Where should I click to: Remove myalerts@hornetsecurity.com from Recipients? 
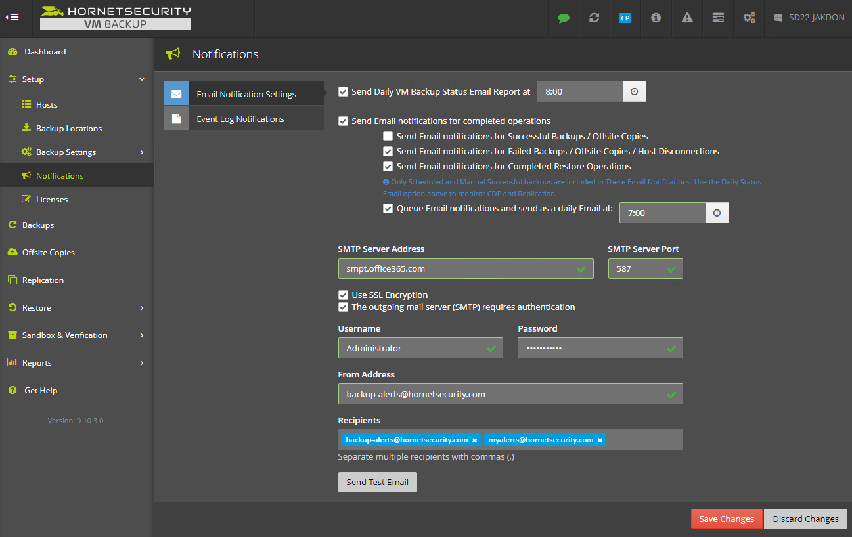click(599, 440)
